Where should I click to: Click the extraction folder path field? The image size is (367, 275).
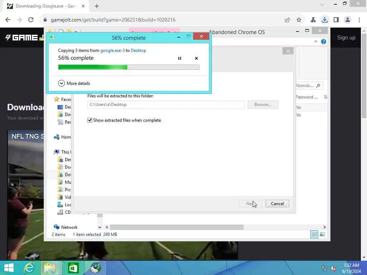(x=166, y=105)
